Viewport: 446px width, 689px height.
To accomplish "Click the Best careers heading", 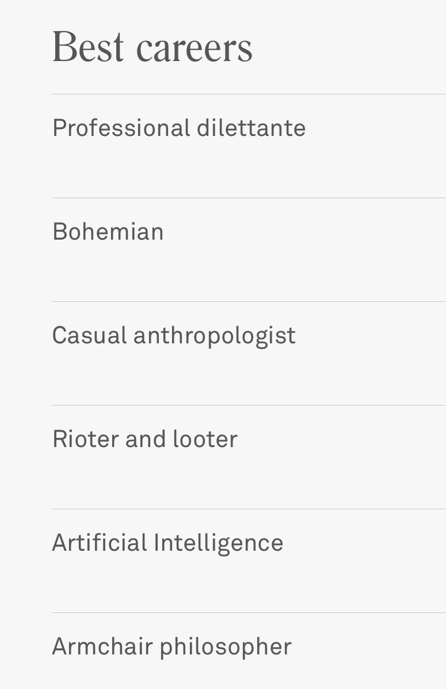I will 152,48.
